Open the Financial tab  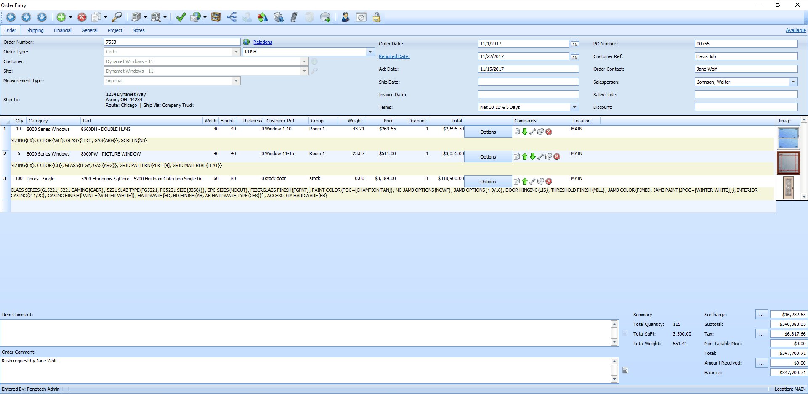(x=62, y=30)
